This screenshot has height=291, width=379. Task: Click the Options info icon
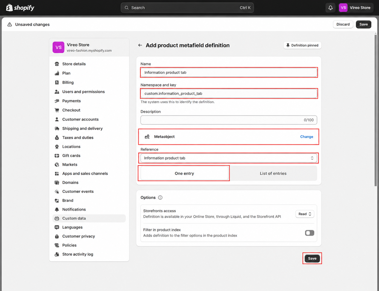(x=160, y=198)
